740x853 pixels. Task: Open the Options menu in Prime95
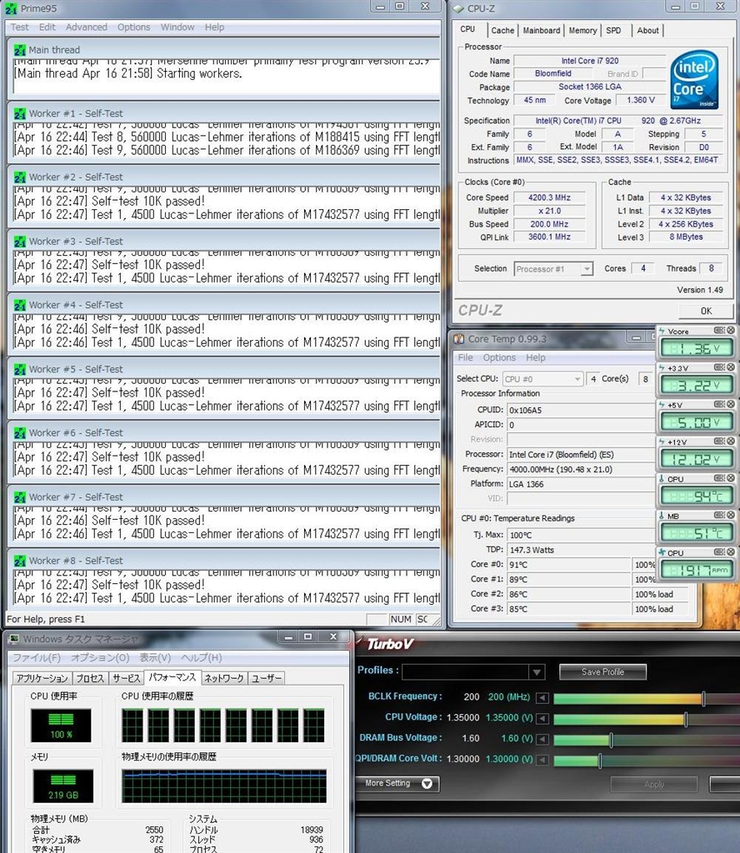[x=134, y=27]
